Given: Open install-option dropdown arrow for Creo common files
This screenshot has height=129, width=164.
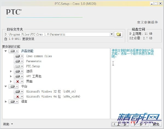Looking at the screenshot, I should tap(22, 56).
